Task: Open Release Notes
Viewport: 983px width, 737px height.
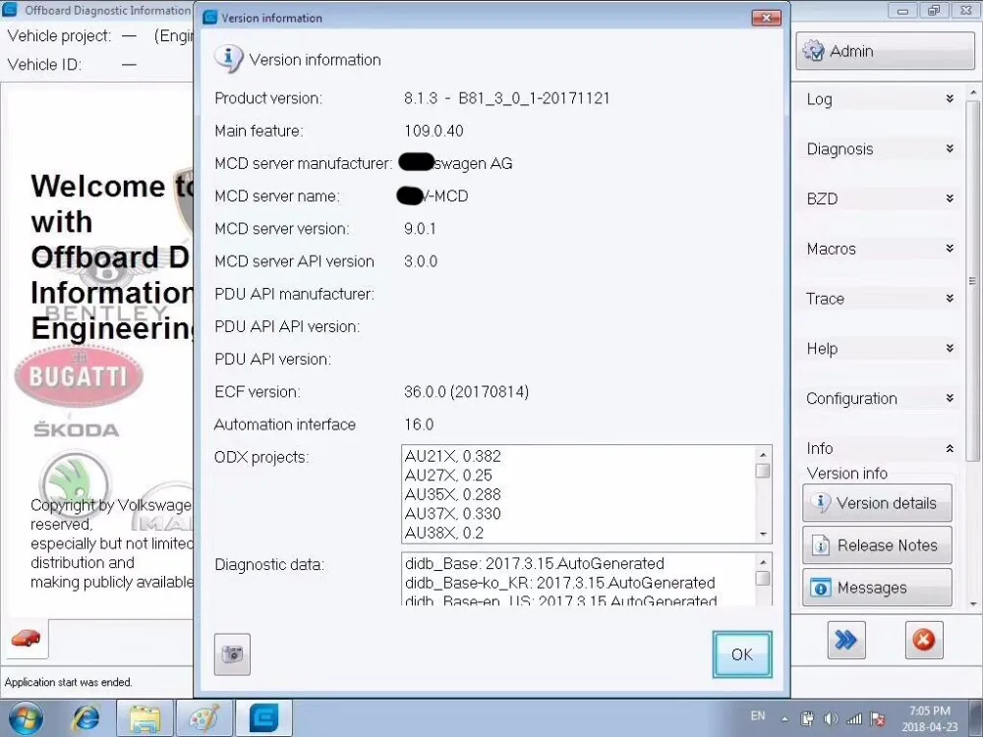Action: point(877,545)
